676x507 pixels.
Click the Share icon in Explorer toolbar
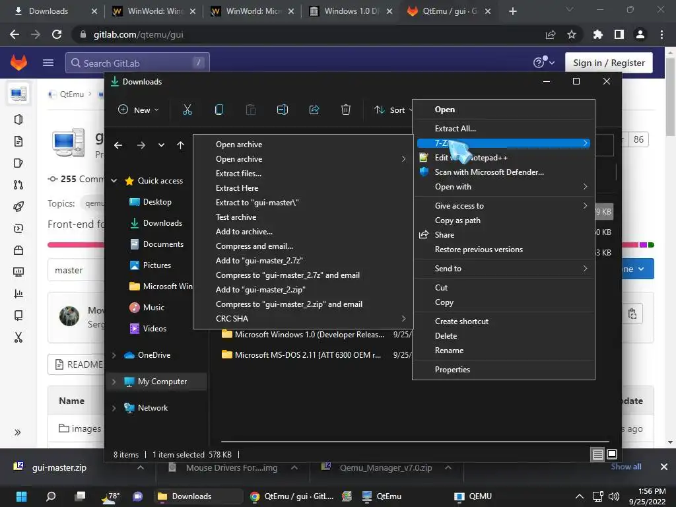click(314, 110)
